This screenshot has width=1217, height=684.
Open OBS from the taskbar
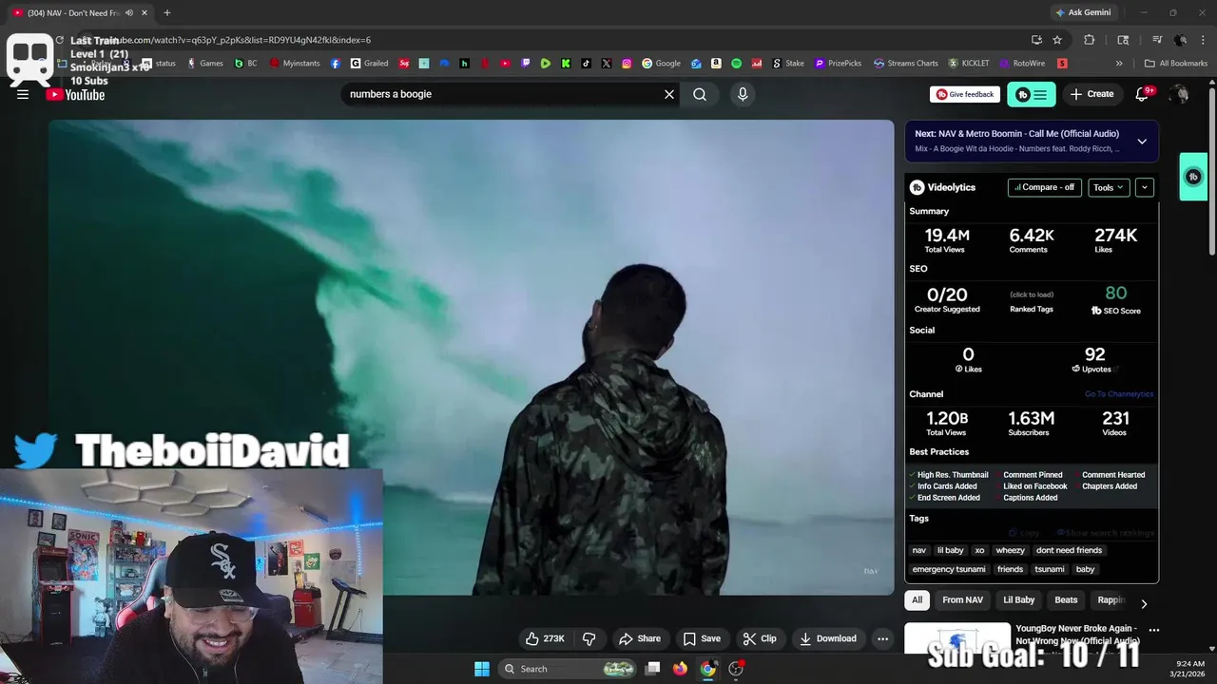coord(736,669)
